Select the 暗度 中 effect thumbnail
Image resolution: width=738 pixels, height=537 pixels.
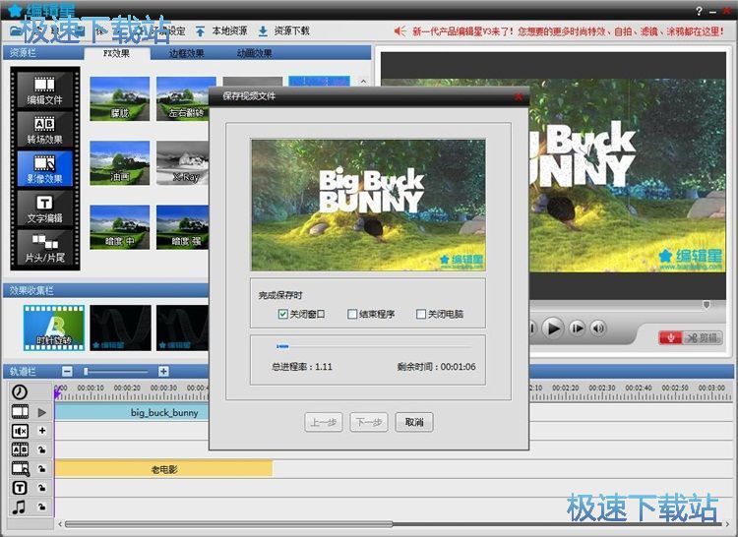[119, 227]
